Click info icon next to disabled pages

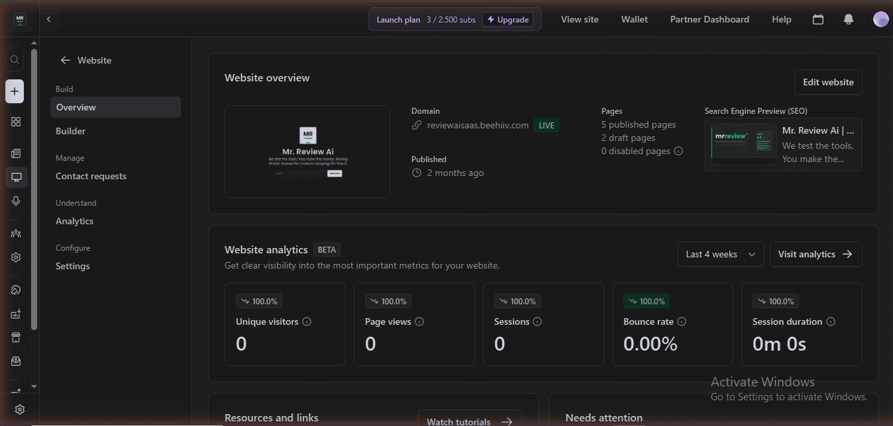pyautogui.click(x=678, y=151)
